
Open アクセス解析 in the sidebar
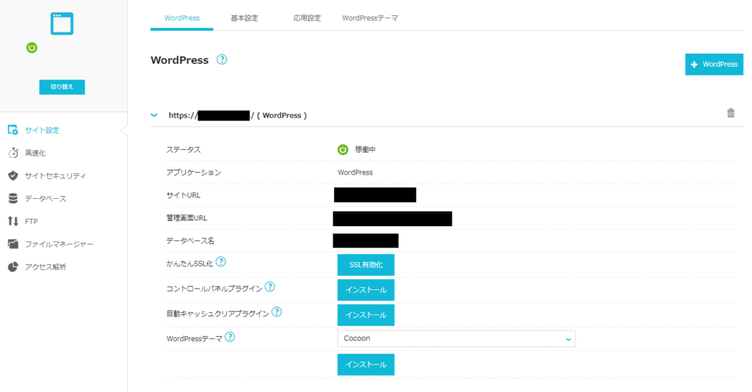point(46,266)
